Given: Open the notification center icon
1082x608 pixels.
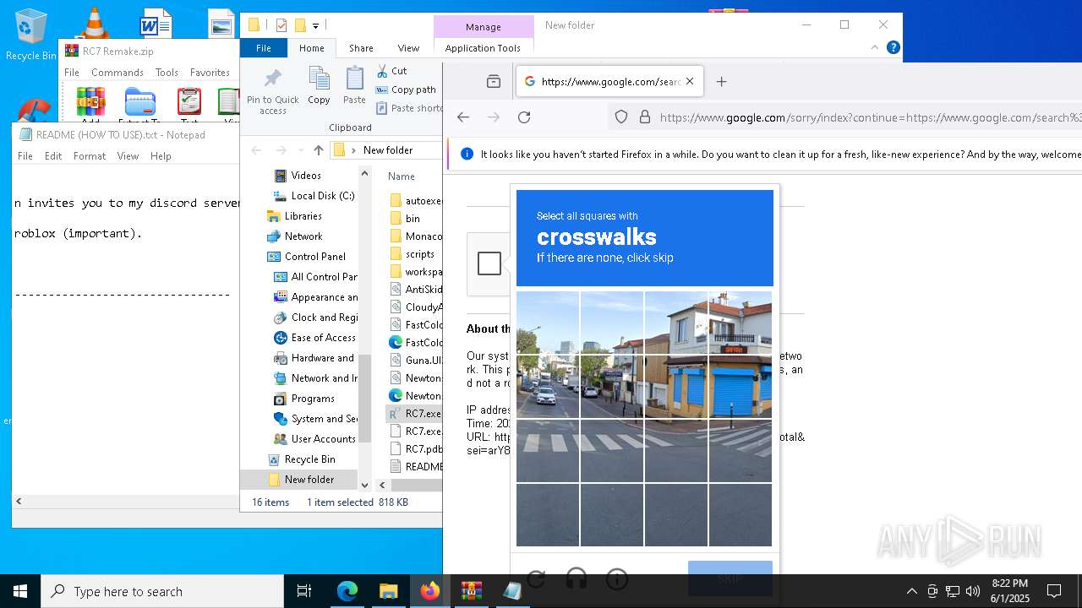Looking at the screenshot, I should [x=1054, y=591].
